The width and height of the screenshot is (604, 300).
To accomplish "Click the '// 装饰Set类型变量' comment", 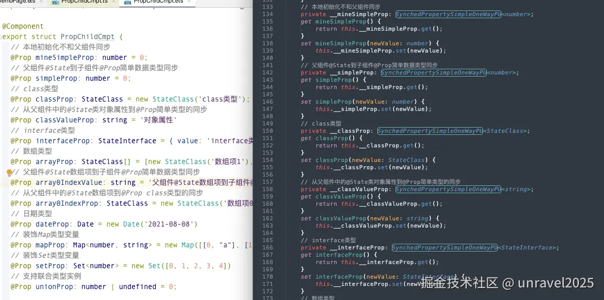I will pos(45,255).
